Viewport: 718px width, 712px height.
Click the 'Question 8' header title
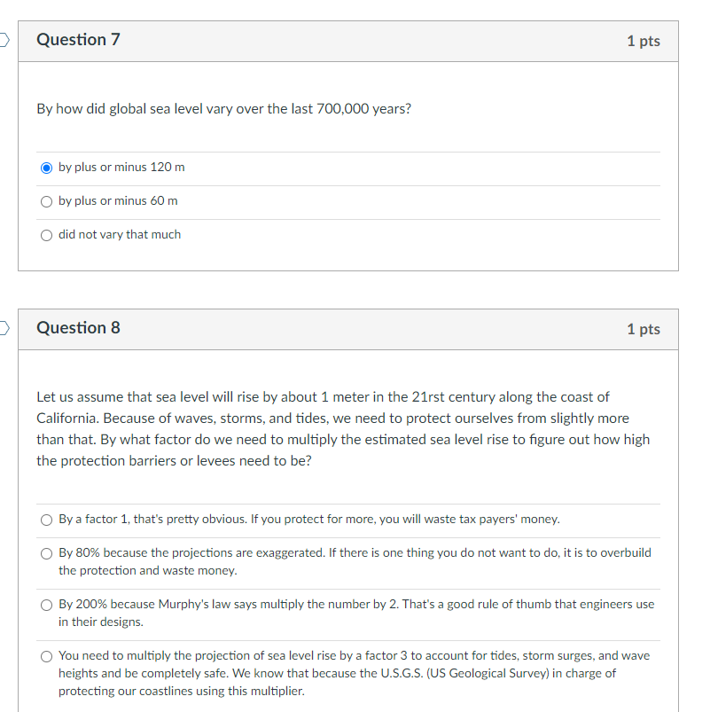pos(78,328)
